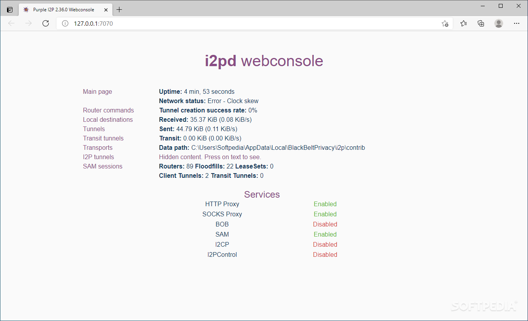Screen dimensions: 528x321
Task: Select the Purple I2P 2.36.0 Webconsole tab
Action: coord(65,10)
